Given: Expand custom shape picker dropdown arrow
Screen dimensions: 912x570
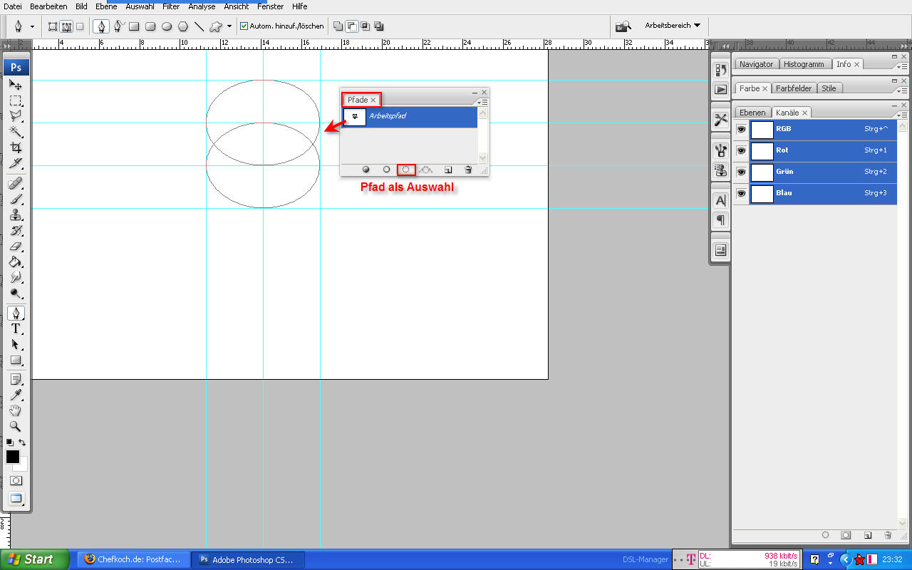Looking at the screenshot, I should 229,26.
